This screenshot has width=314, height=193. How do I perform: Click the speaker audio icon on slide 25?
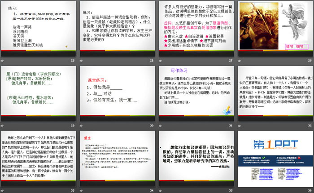(66, 46)
